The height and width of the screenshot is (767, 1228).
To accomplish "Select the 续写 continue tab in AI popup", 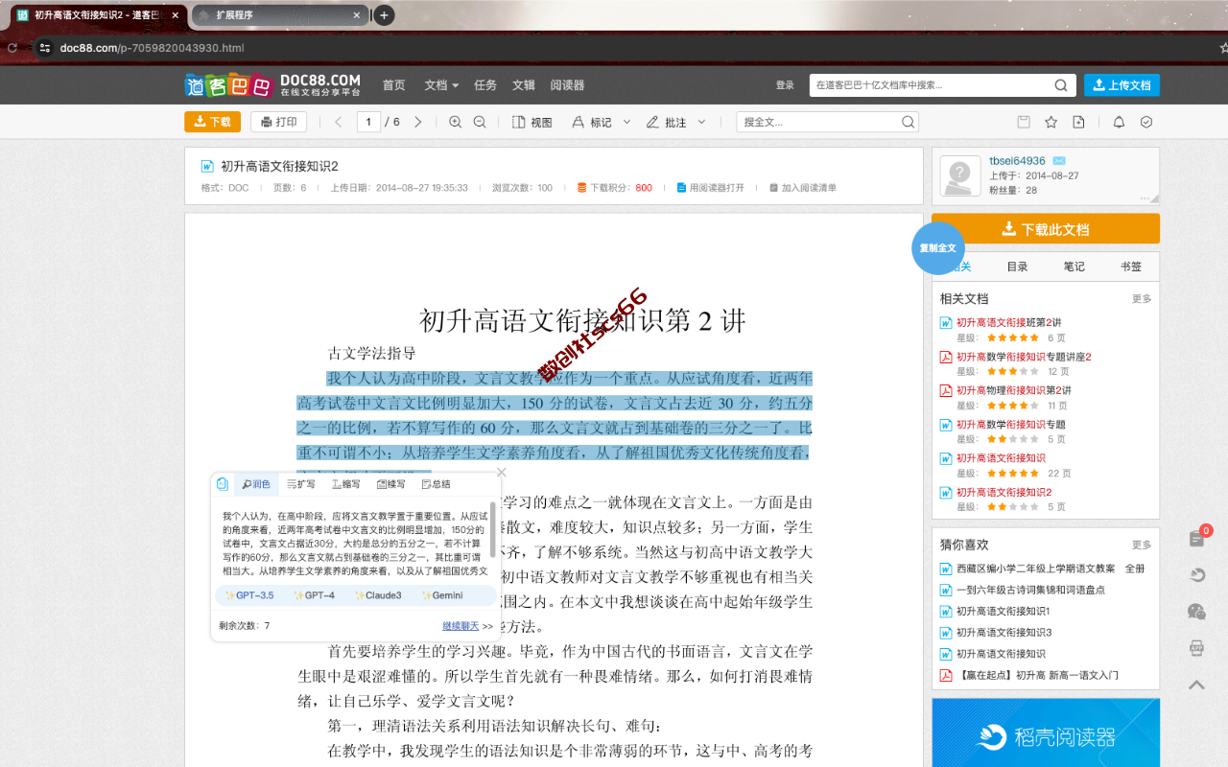I will [x=391, y=484].
